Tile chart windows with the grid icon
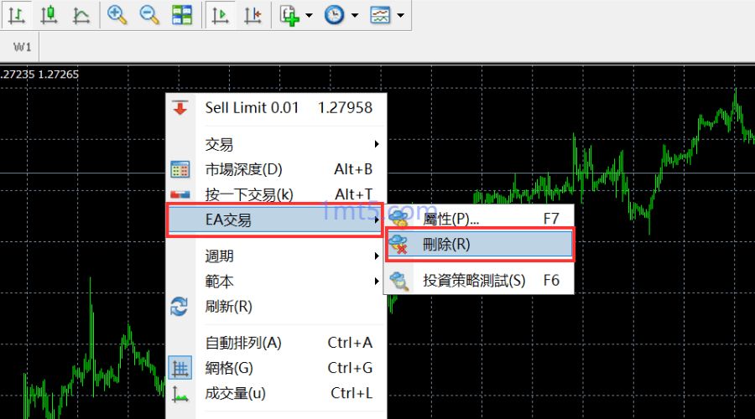Viewport: 755px width, 419px height. coord(182,15)
